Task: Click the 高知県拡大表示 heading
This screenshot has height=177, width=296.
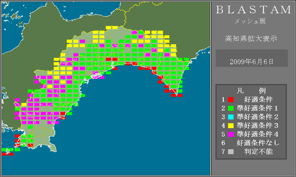Action: [251, 38]
